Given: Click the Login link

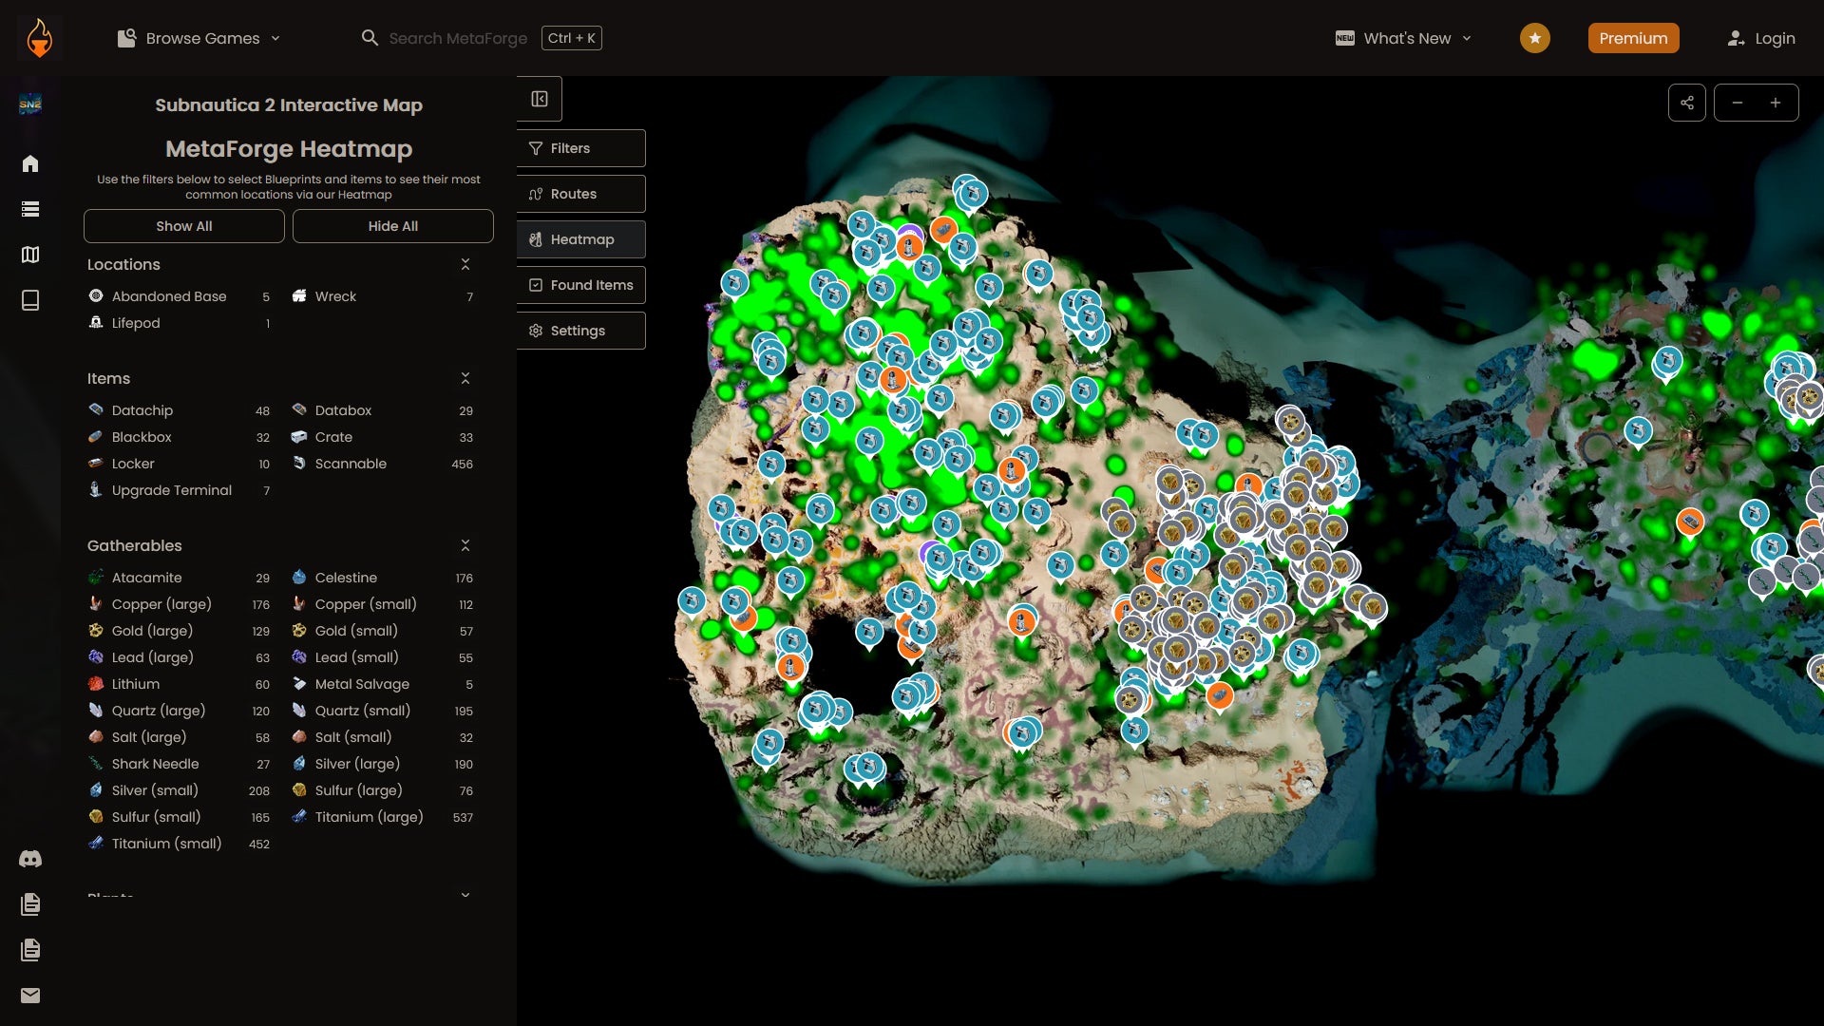Looking at the screenshot, I should [1761, 38].
